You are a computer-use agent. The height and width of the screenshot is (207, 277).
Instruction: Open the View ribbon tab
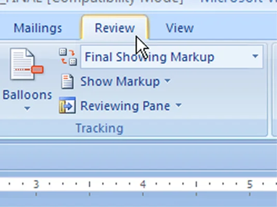(180, 28)
